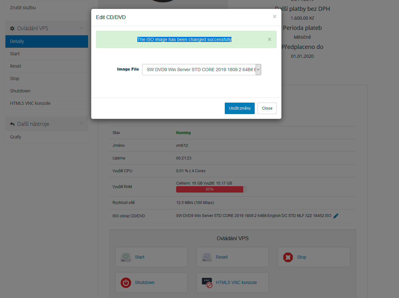Select Detaily in the sidebar menu
This screenshot has width=399, height=298.
46,41
